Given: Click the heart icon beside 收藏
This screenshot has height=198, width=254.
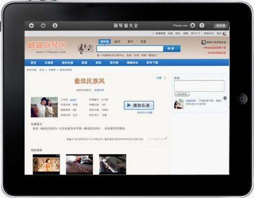Looking at the screenshot, I should coord(165,78).
